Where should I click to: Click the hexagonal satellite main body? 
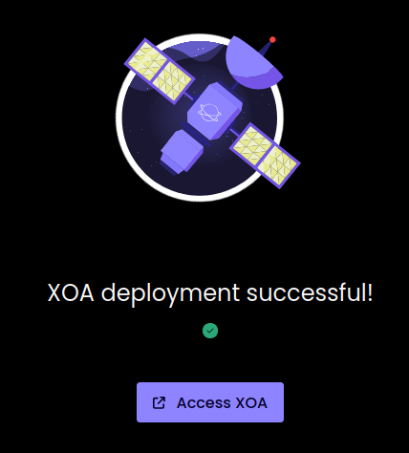click(215, 111)
